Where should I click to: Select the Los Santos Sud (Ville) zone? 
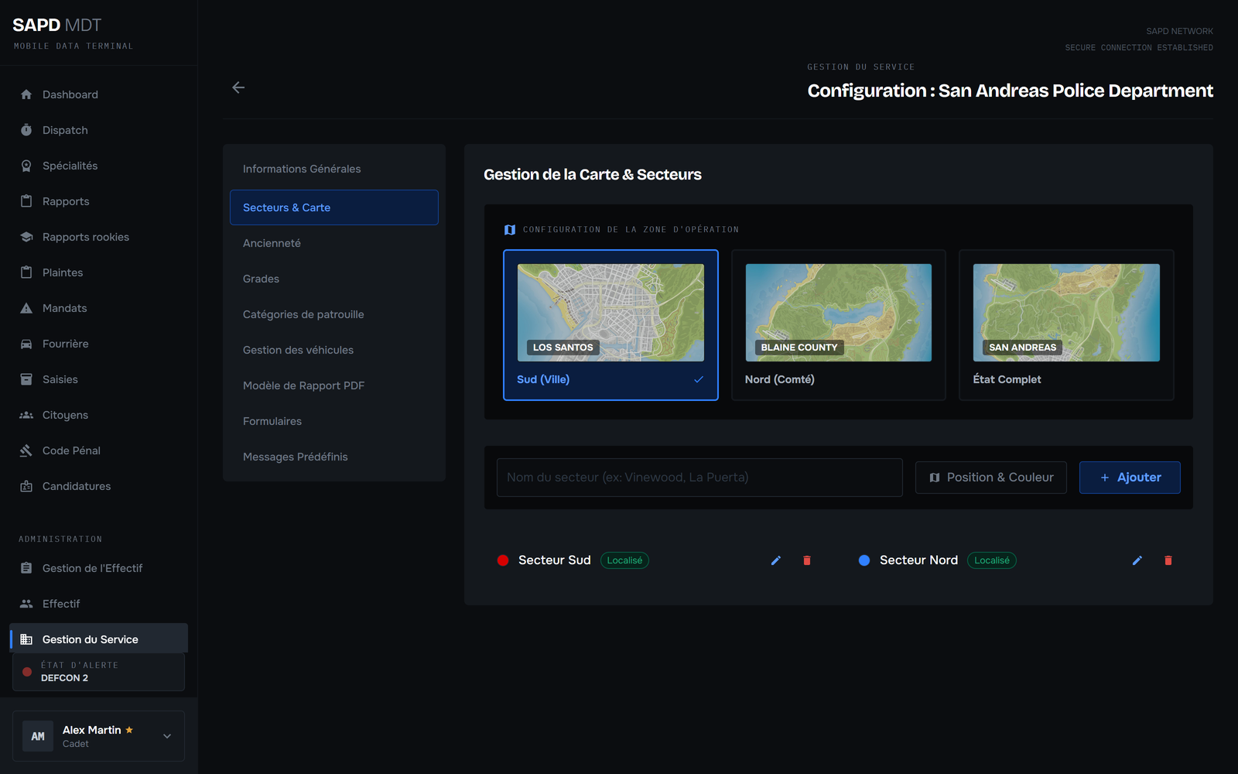click(x=610, y=325)
